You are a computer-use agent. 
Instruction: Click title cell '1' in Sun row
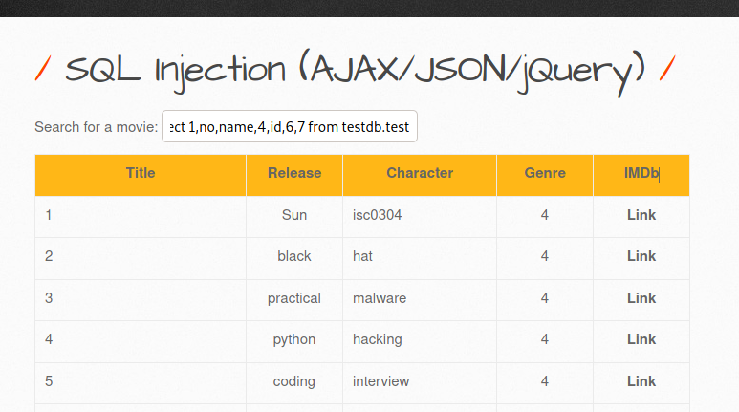141,216
